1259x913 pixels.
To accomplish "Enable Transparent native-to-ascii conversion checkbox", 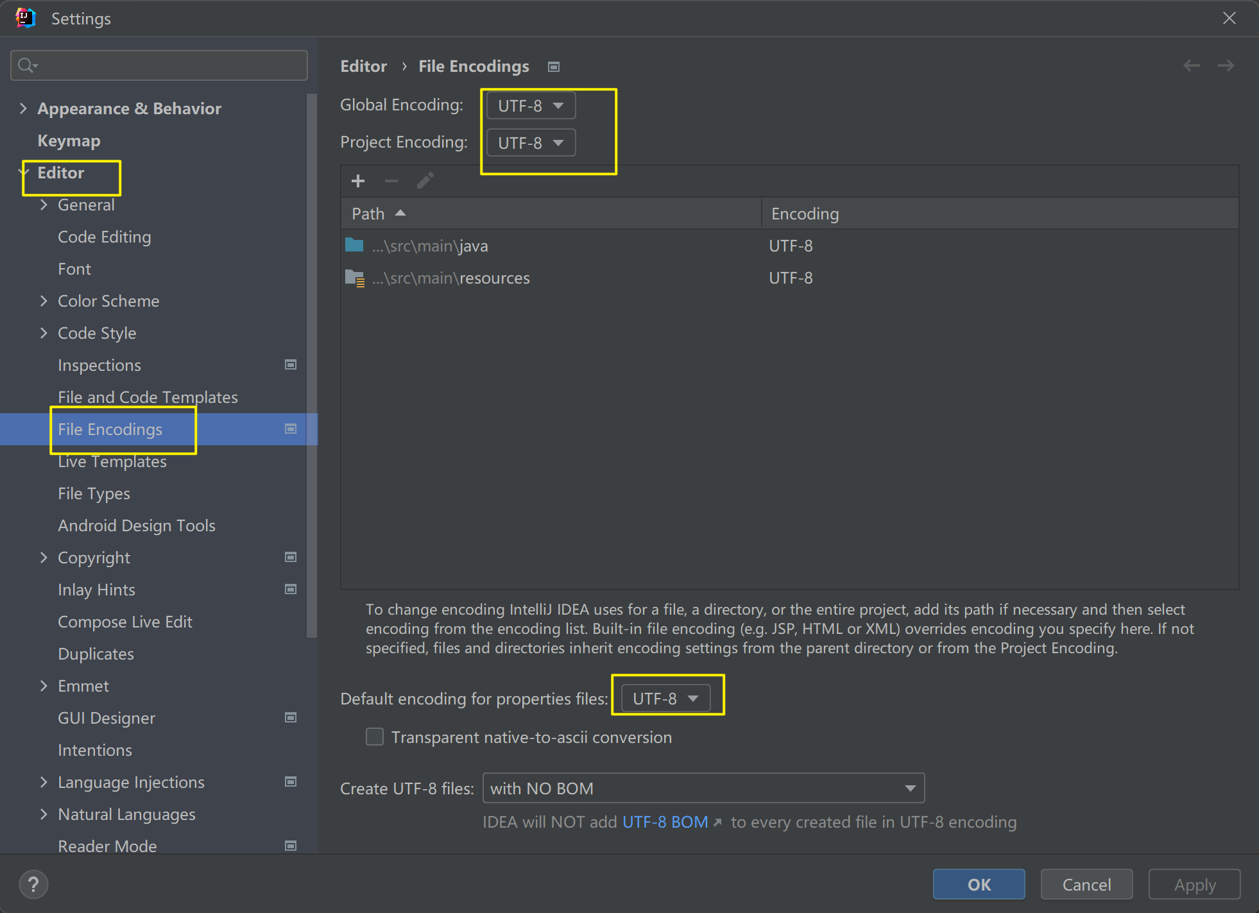I will click(375, 737).
